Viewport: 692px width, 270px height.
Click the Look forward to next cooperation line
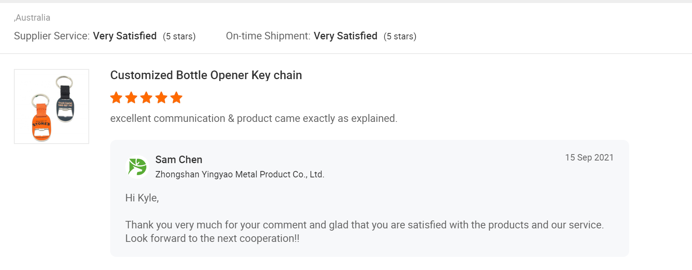[x=212, y=238]
